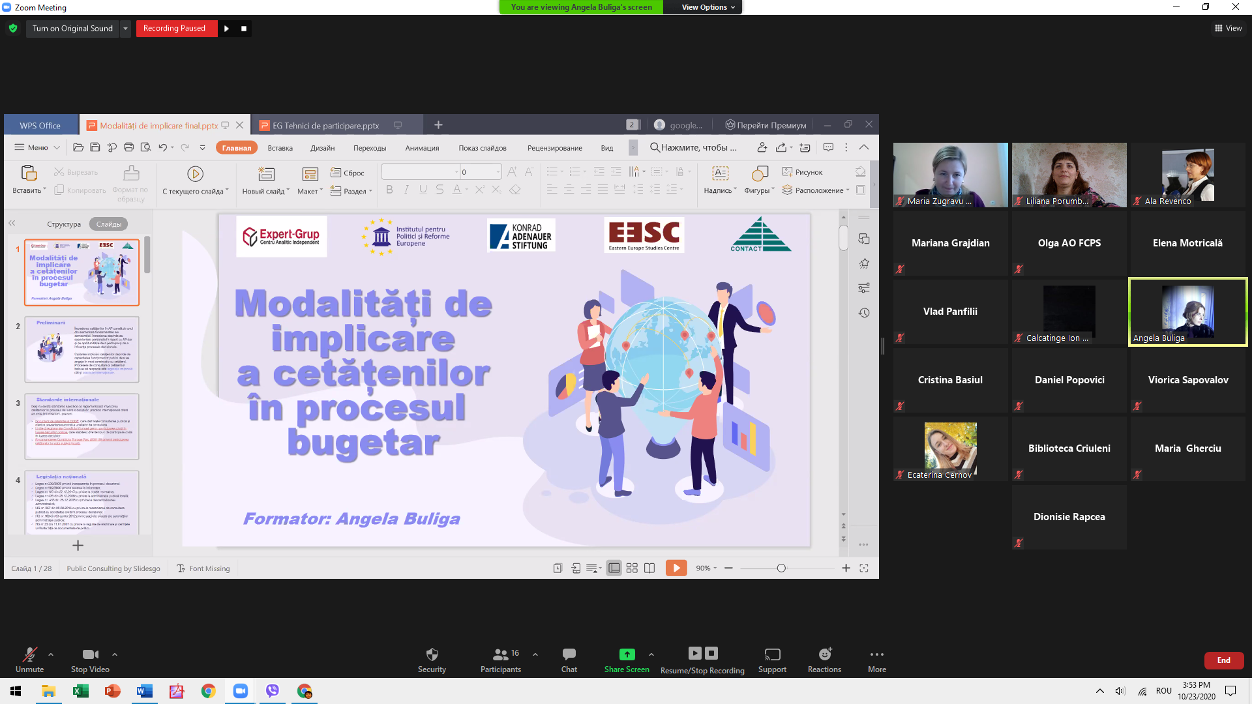
Task: Turn on Original Sound
Action: (x=72, y=29)
